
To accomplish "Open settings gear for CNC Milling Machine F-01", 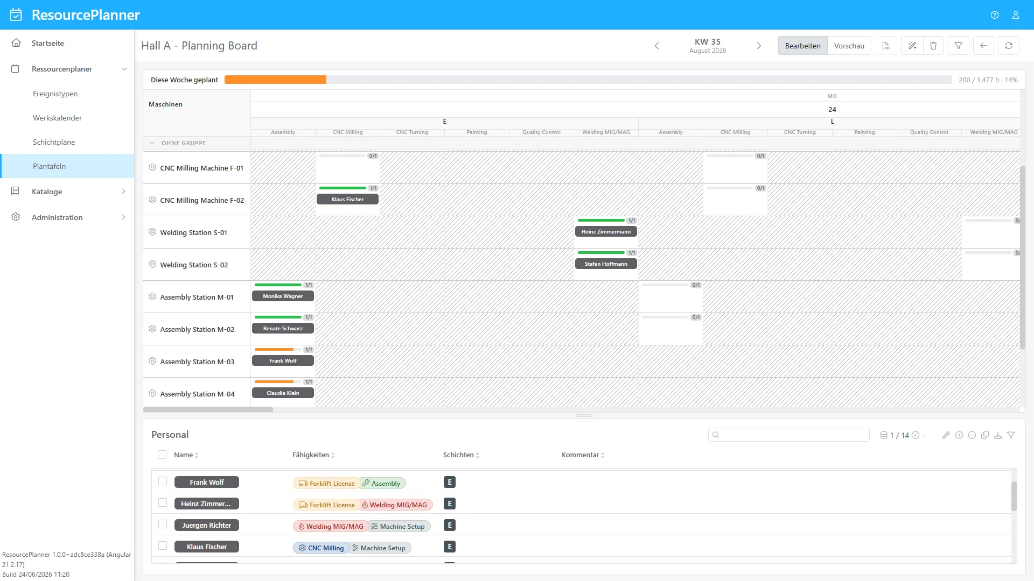I will [152, 167].
